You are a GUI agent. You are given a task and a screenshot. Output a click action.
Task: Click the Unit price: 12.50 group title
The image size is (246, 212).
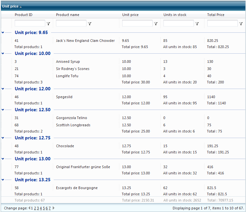pos(33,110)
